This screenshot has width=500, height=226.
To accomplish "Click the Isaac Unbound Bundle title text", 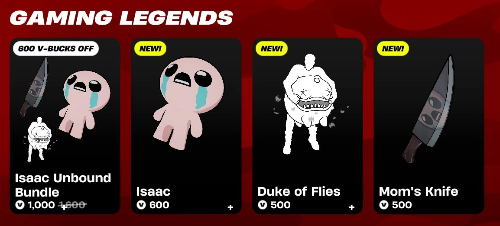I will point(63,185).
